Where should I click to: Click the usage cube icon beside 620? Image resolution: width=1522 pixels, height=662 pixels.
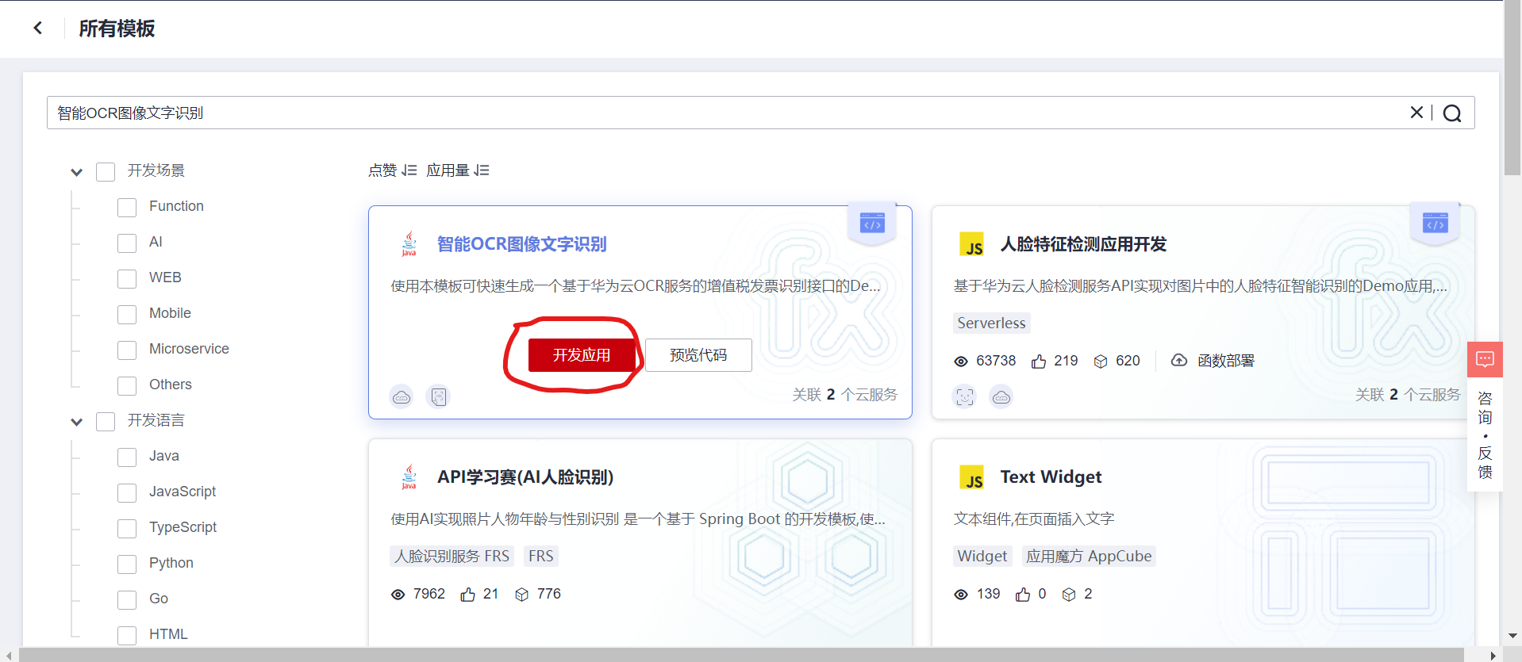click(x=1101, y=362)
